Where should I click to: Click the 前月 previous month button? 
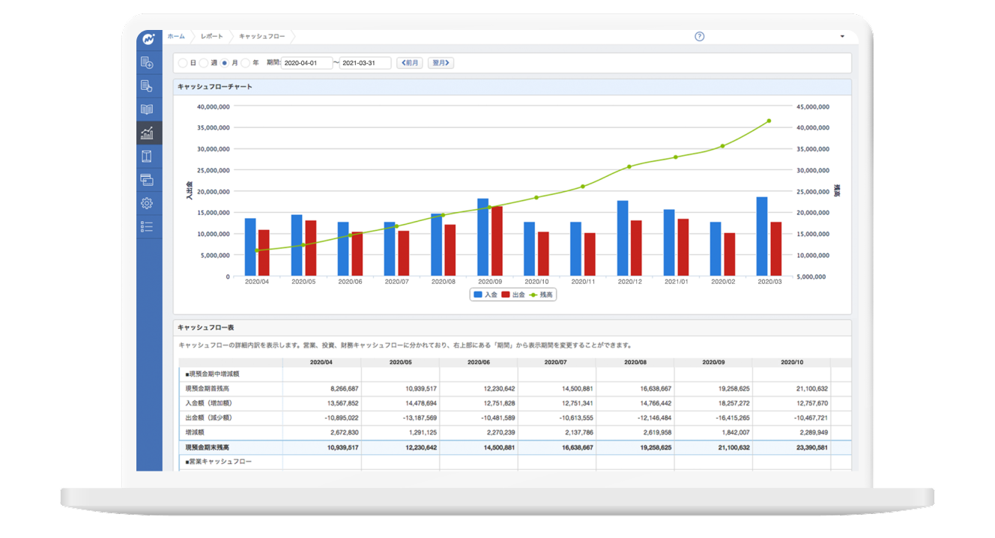click(409, 64)
